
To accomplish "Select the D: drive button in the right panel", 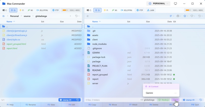I will (97, 10).
